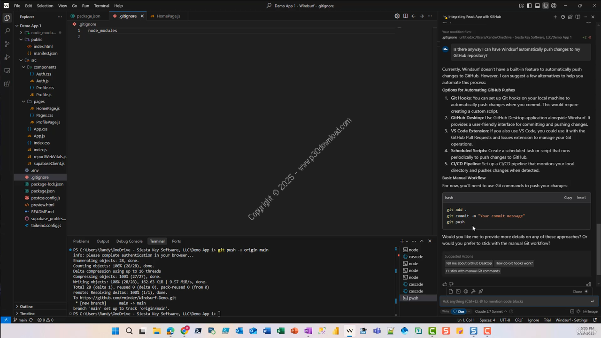Switch to the Debug Console panel tab
Viewport: 601px width, 338px height.
click(x=129, y=241)
